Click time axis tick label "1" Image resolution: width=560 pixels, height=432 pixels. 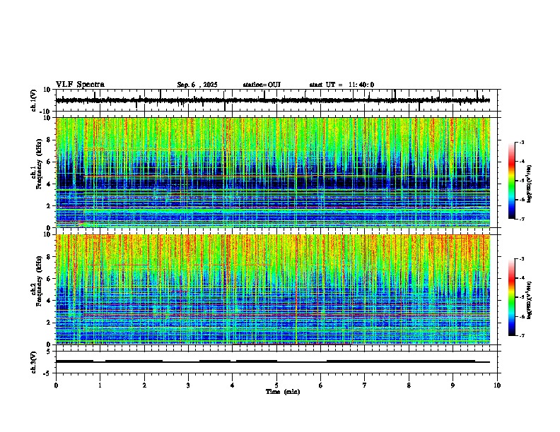click(100, 385)
